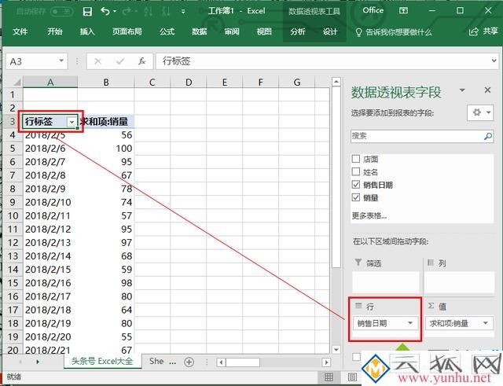The width and height of the screenshot is (503, 386).
Task: Click the confirm checkmark in formula bar
Action: point(120,61)
